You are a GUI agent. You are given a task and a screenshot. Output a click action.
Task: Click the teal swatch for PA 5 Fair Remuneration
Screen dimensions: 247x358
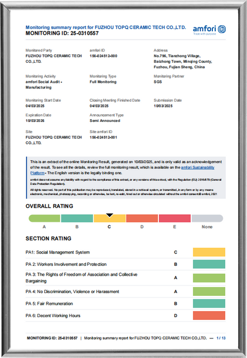209,303
